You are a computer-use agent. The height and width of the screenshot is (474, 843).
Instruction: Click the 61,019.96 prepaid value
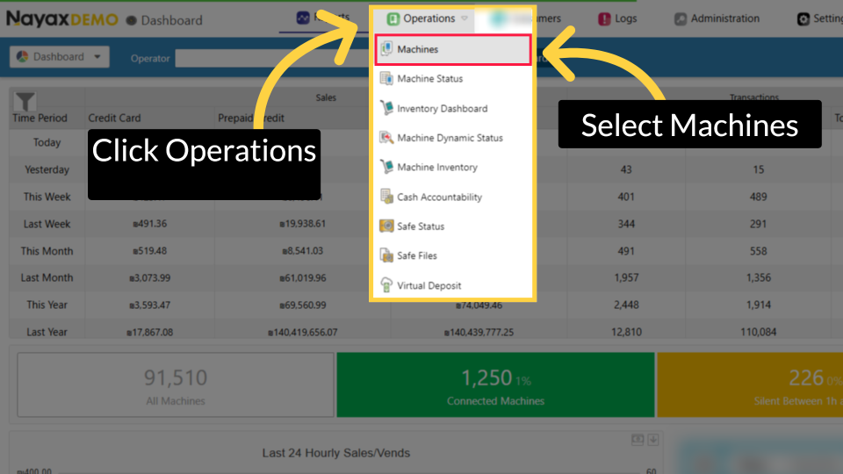[x=303, y=278]
